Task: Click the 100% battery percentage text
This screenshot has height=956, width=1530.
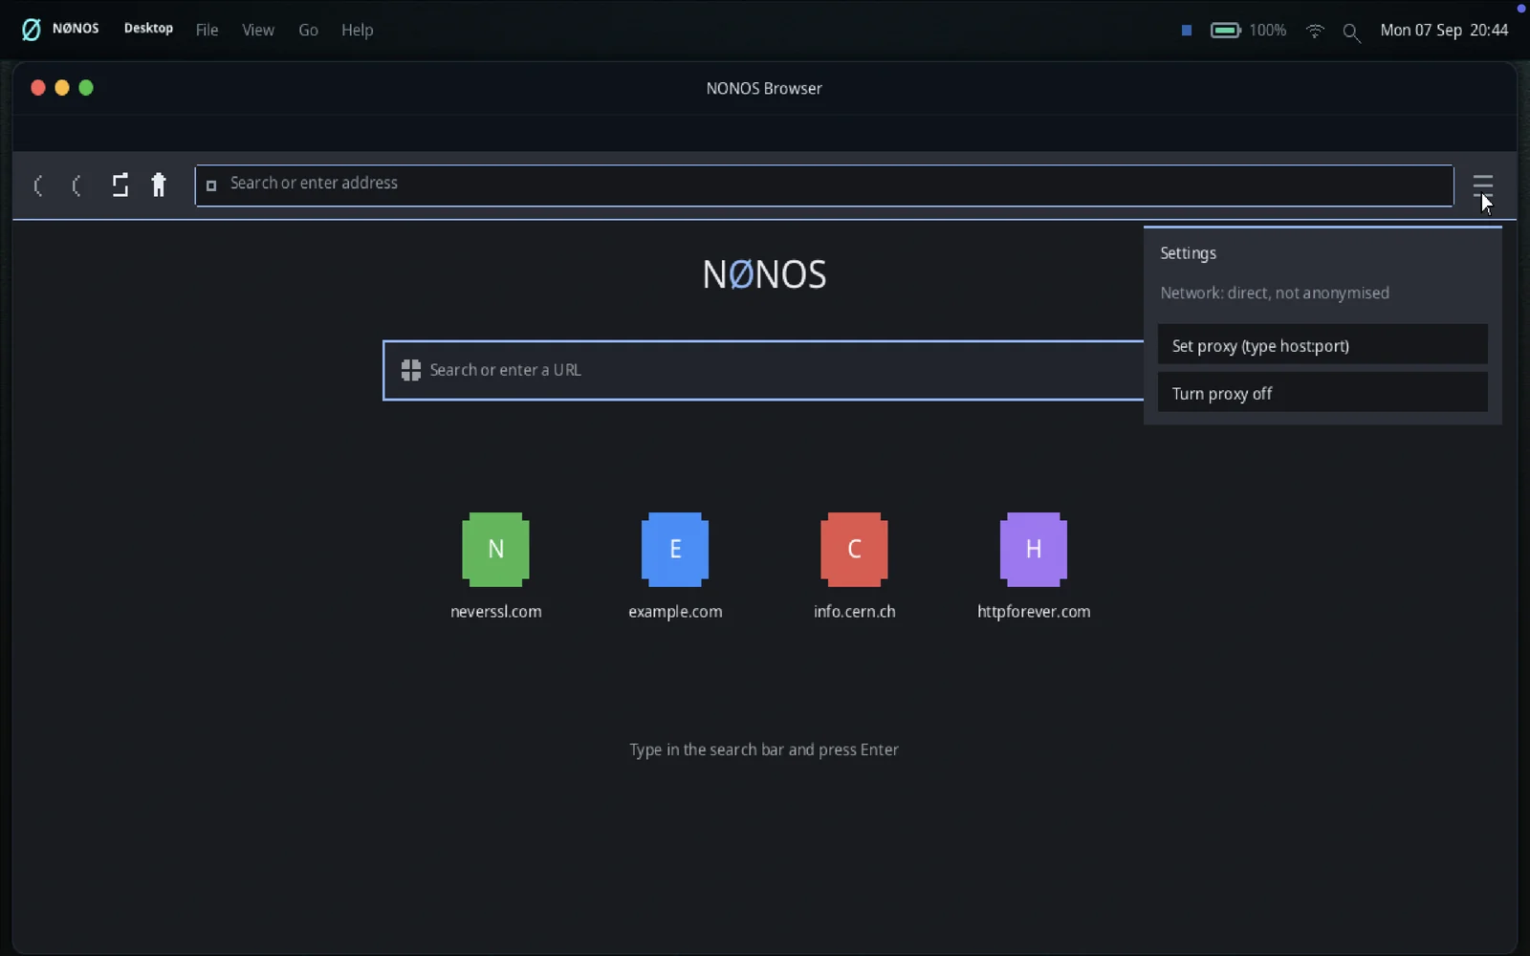Action: (x=1267, y=31)
